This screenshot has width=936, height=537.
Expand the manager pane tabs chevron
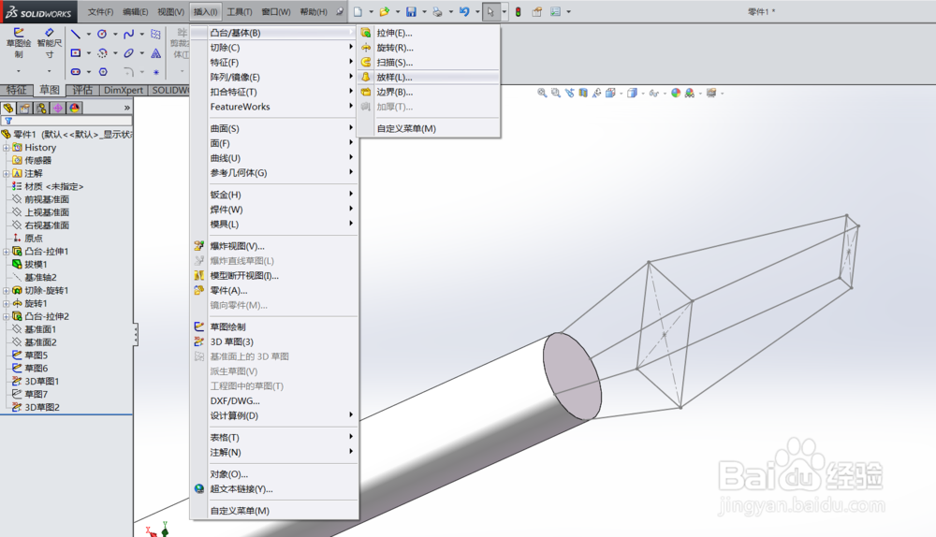(x=126, y=108)
